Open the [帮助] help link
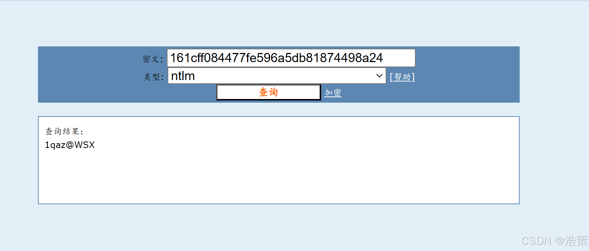Image resolution: width=589 pixels, height=251 pixels. (402, 77)
